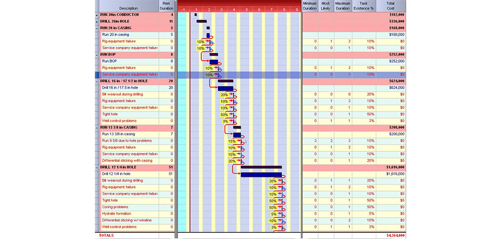Click the Task Existence cell for Hydrate formation
Image resolution: width=501 pixels, height=239 pixels.
tap(363, 214)
